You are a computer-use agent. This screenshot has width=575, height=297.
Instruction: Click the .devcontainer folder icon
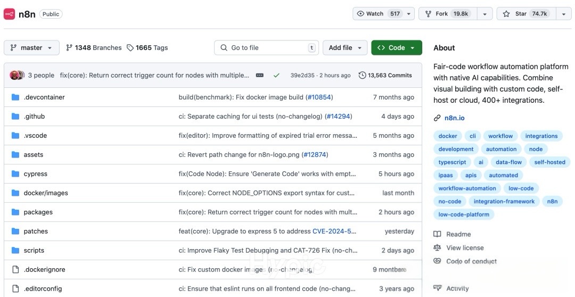pyautogui.click(x=15, y=97)
